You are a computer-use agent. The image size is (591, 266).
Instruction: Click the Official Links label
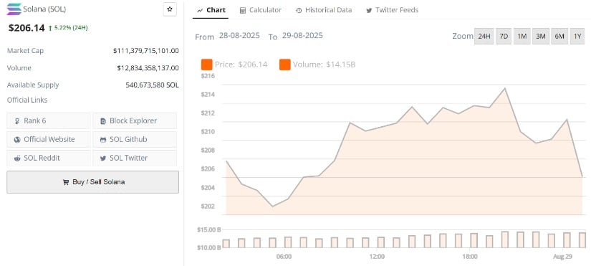click(x=27, y=100)
